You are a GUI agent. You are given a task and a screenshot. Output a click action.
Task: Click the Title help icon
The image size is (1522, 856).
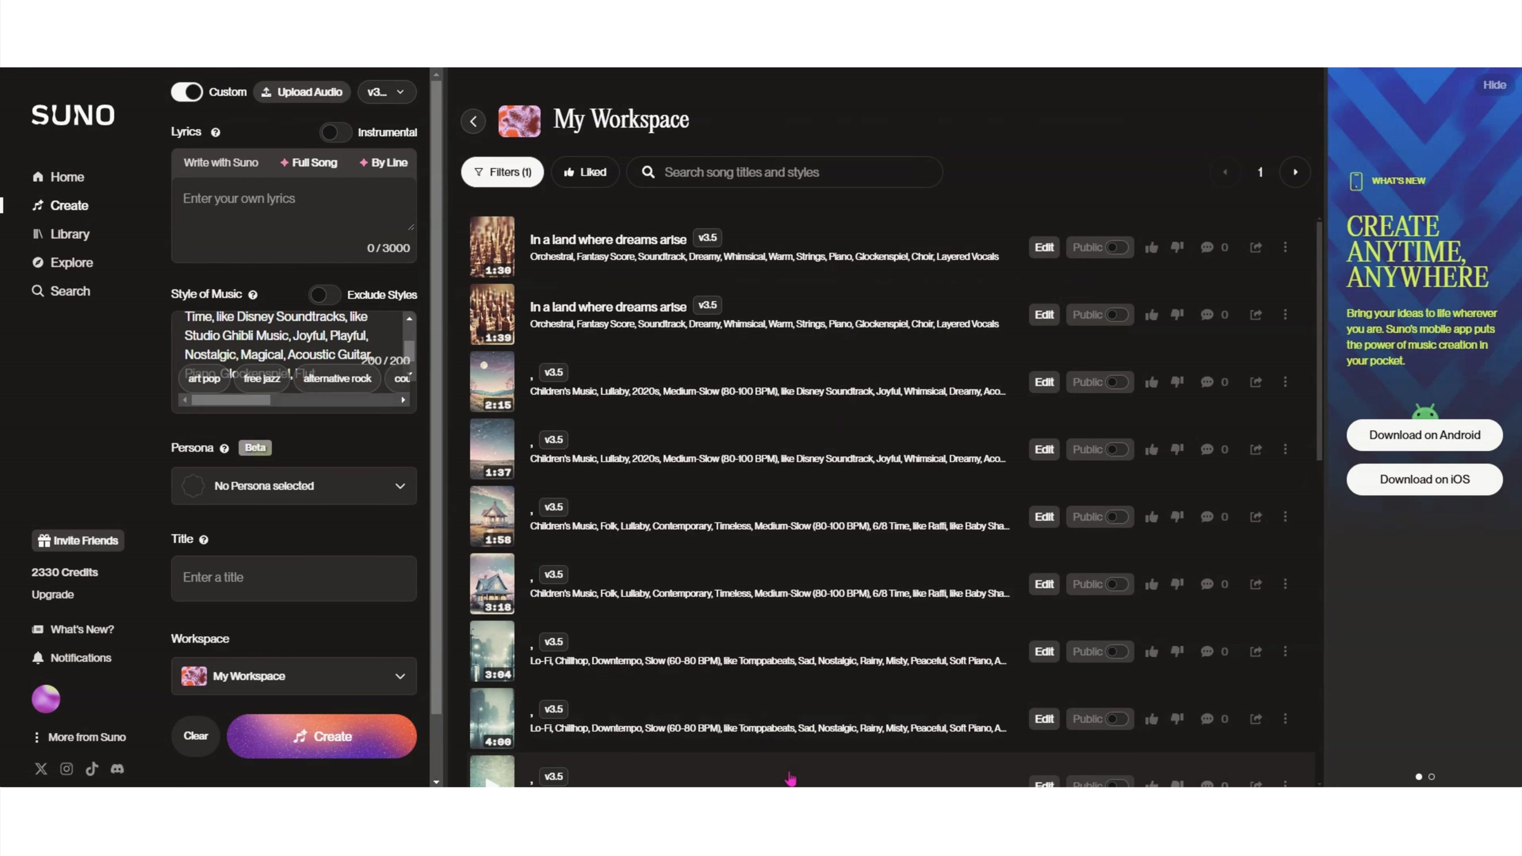pyautogui.click(x=204, y=540)
